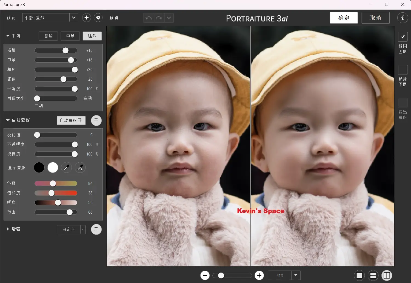Viewport: 411px width, 283px height.
Task: Maximize the Portraiture 3 window
Action: coord(387,4)
